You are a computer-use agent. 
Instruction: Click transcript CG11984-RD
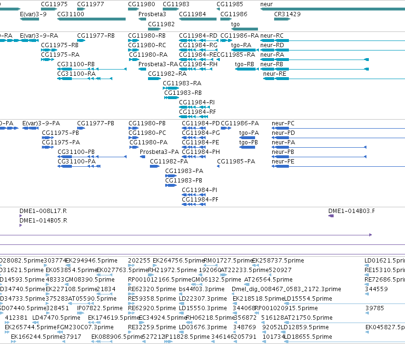[x=198, y=36]
